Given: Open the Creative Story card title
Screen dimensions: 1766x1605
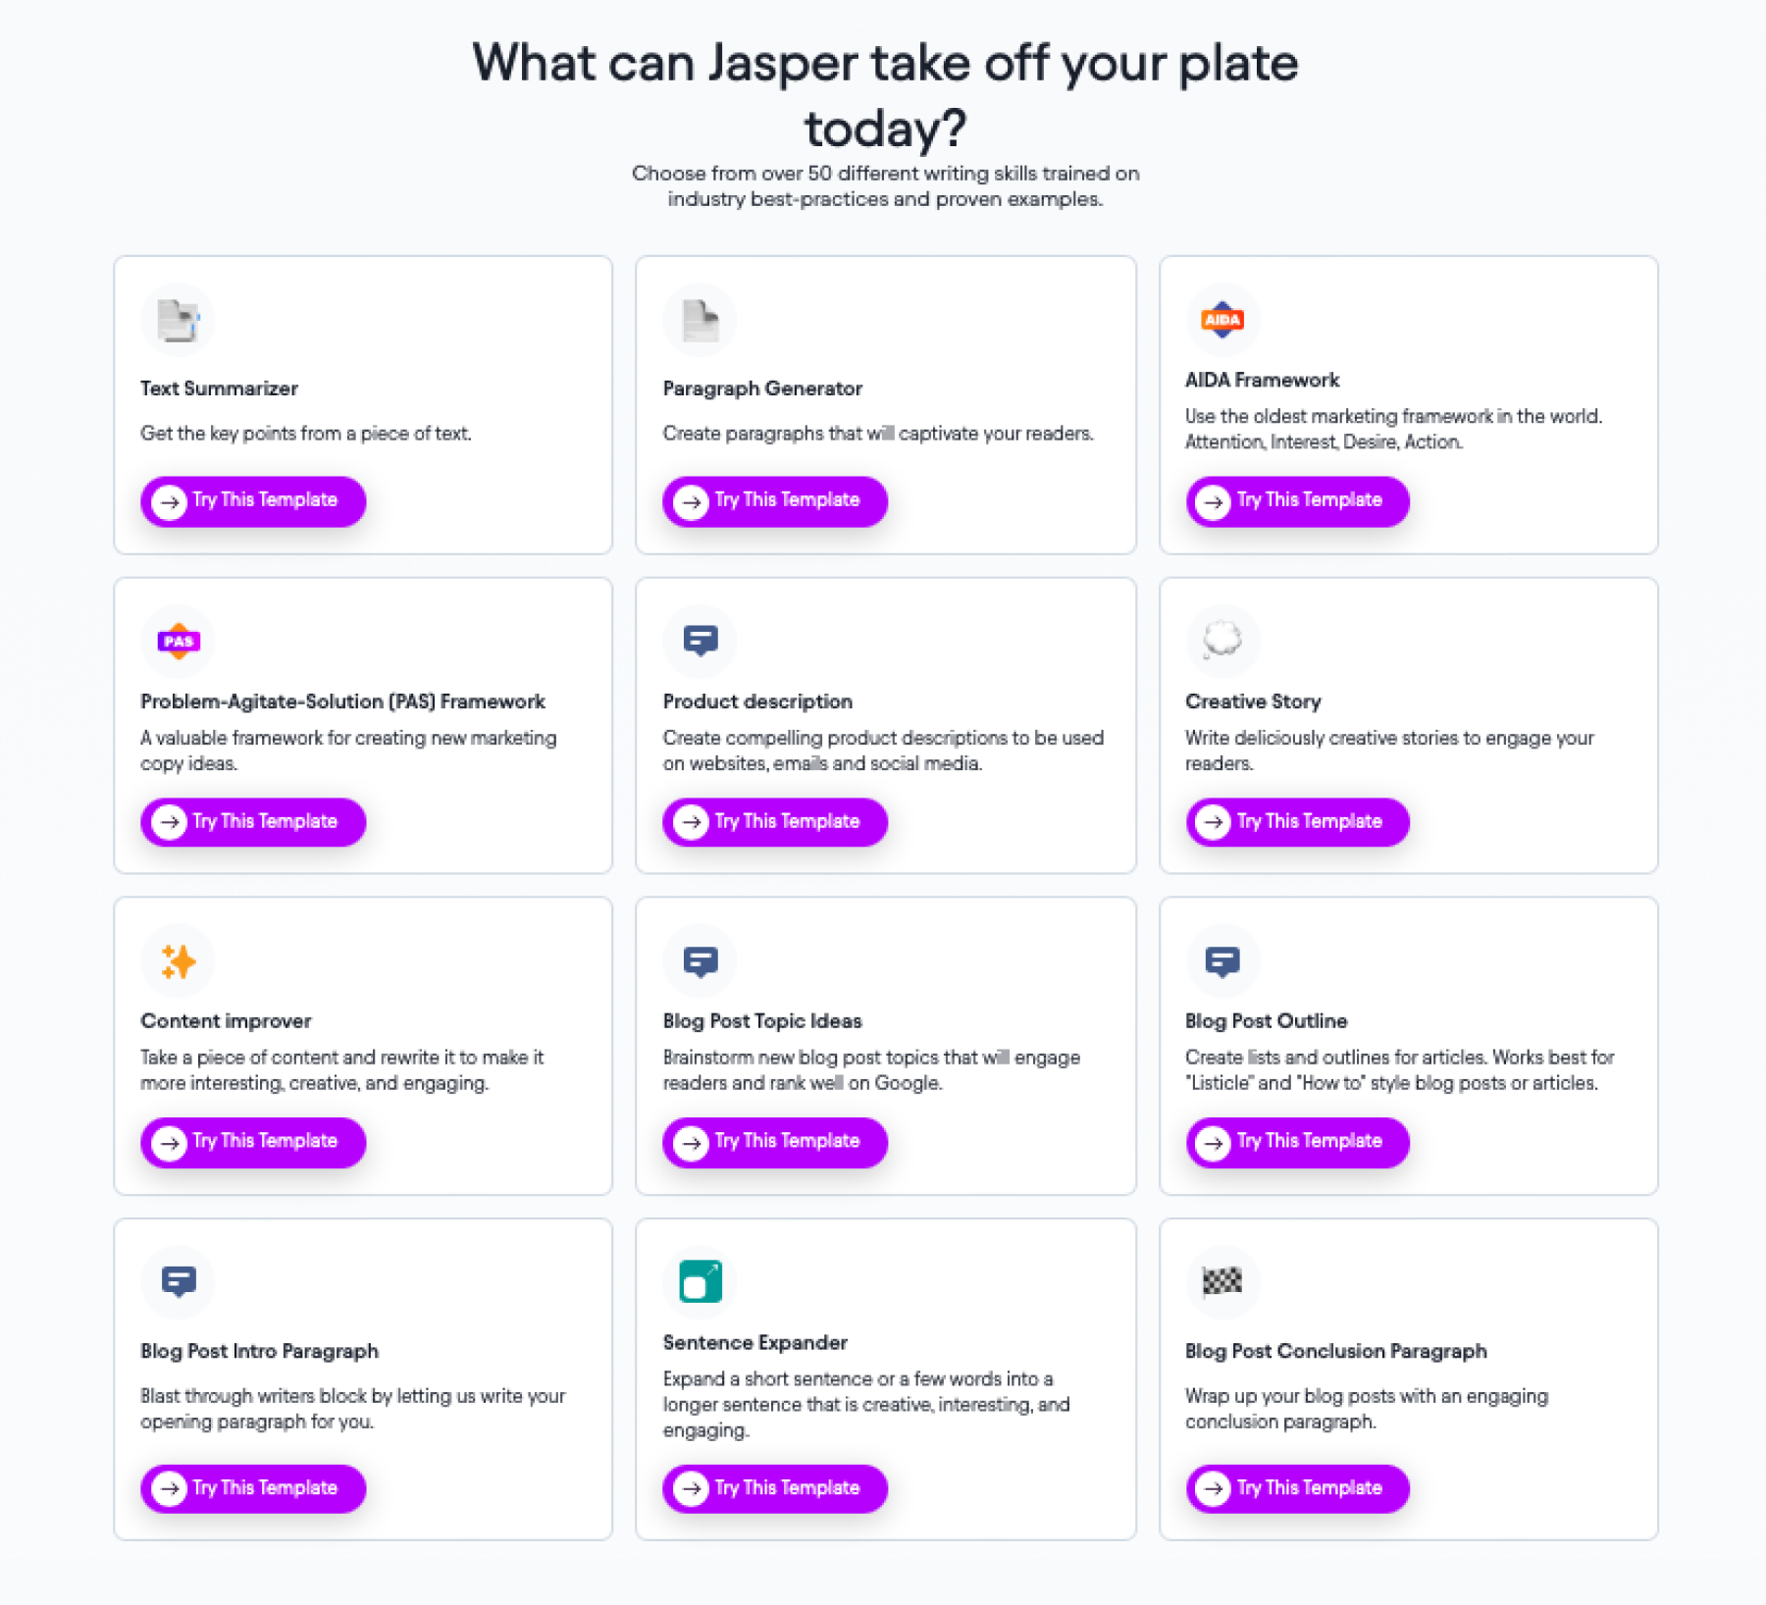Looking at the screenshot, I should tap(1253, 701).
